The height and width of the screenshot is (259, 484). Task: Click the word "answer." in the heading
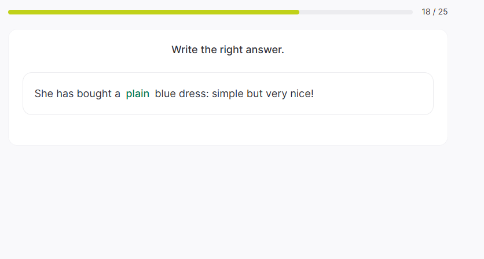tap(265, 50)
